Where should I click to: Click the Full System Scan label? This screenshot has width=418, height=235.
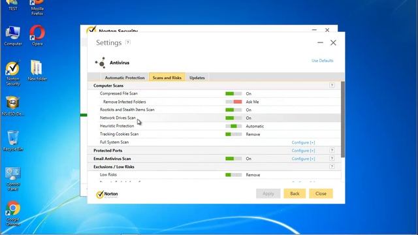tap(114, 142)
